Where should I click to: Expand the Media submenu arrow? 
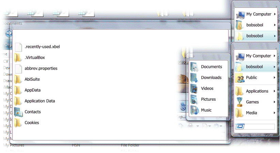click(275, 113)
